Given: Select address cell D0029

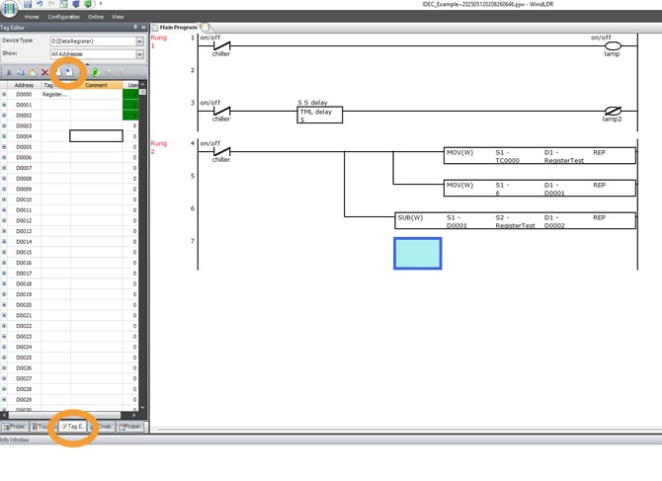Looking at the screenshot, I should click(x=24, y=400).
